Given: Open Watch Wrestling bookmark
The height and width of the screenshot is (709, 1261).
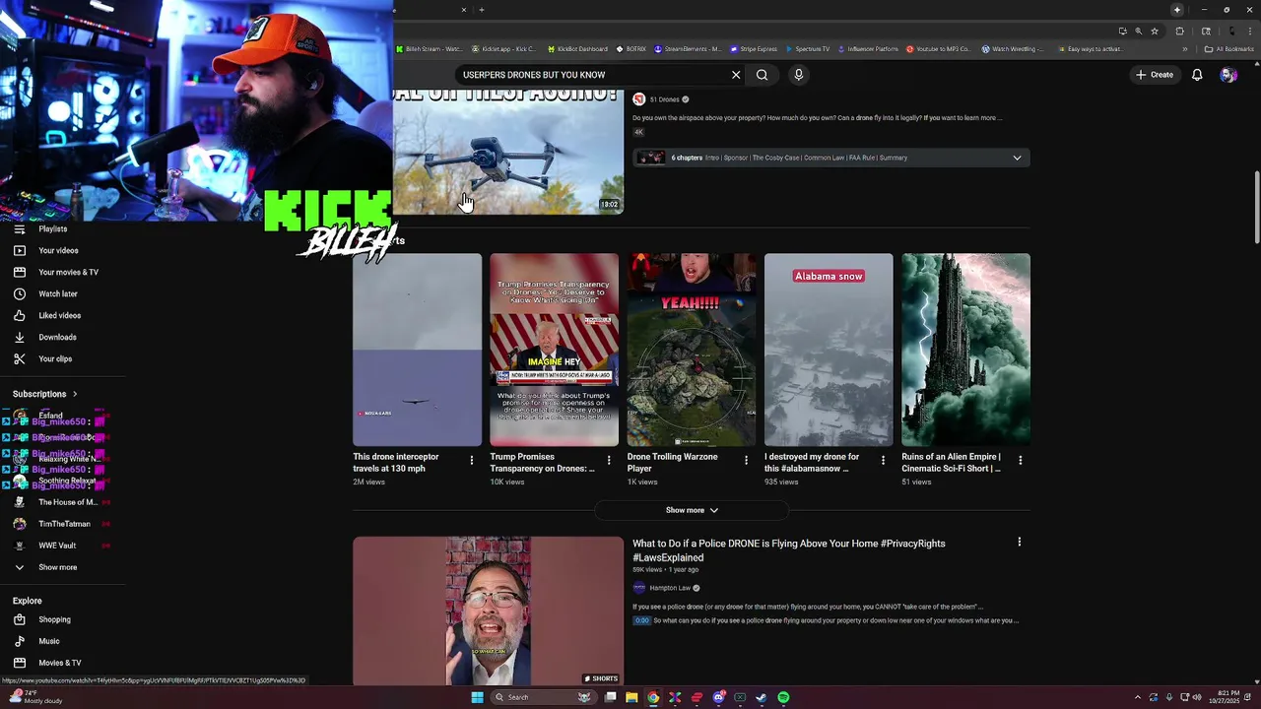Looking at the screenshot, I should click(x=1013, y=48).
